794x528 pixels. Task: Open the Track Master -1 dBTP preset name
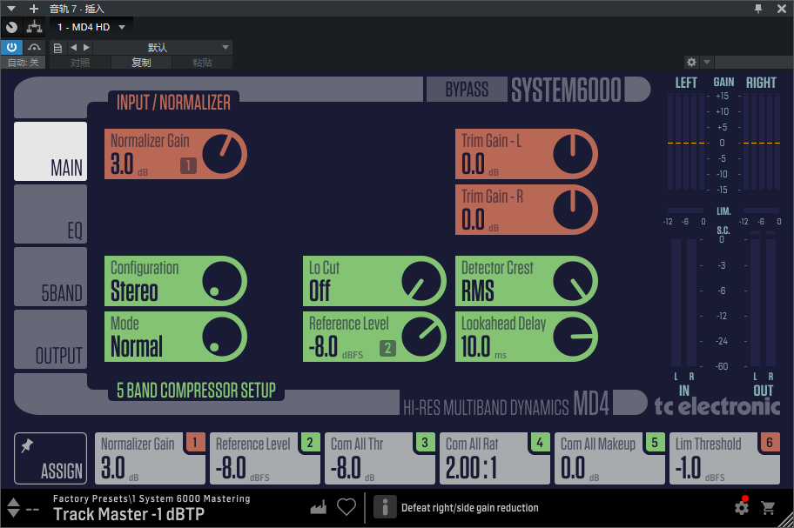click(129, 514)
